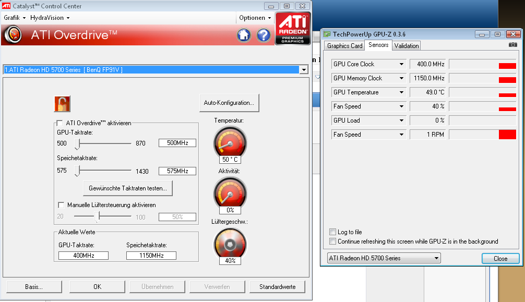Click the Lüftergeschw. fan gauge showing 40%
Image resolution: width=525 pixels, height=302 pixels.
pyautogui.click(x=230, y=246)
